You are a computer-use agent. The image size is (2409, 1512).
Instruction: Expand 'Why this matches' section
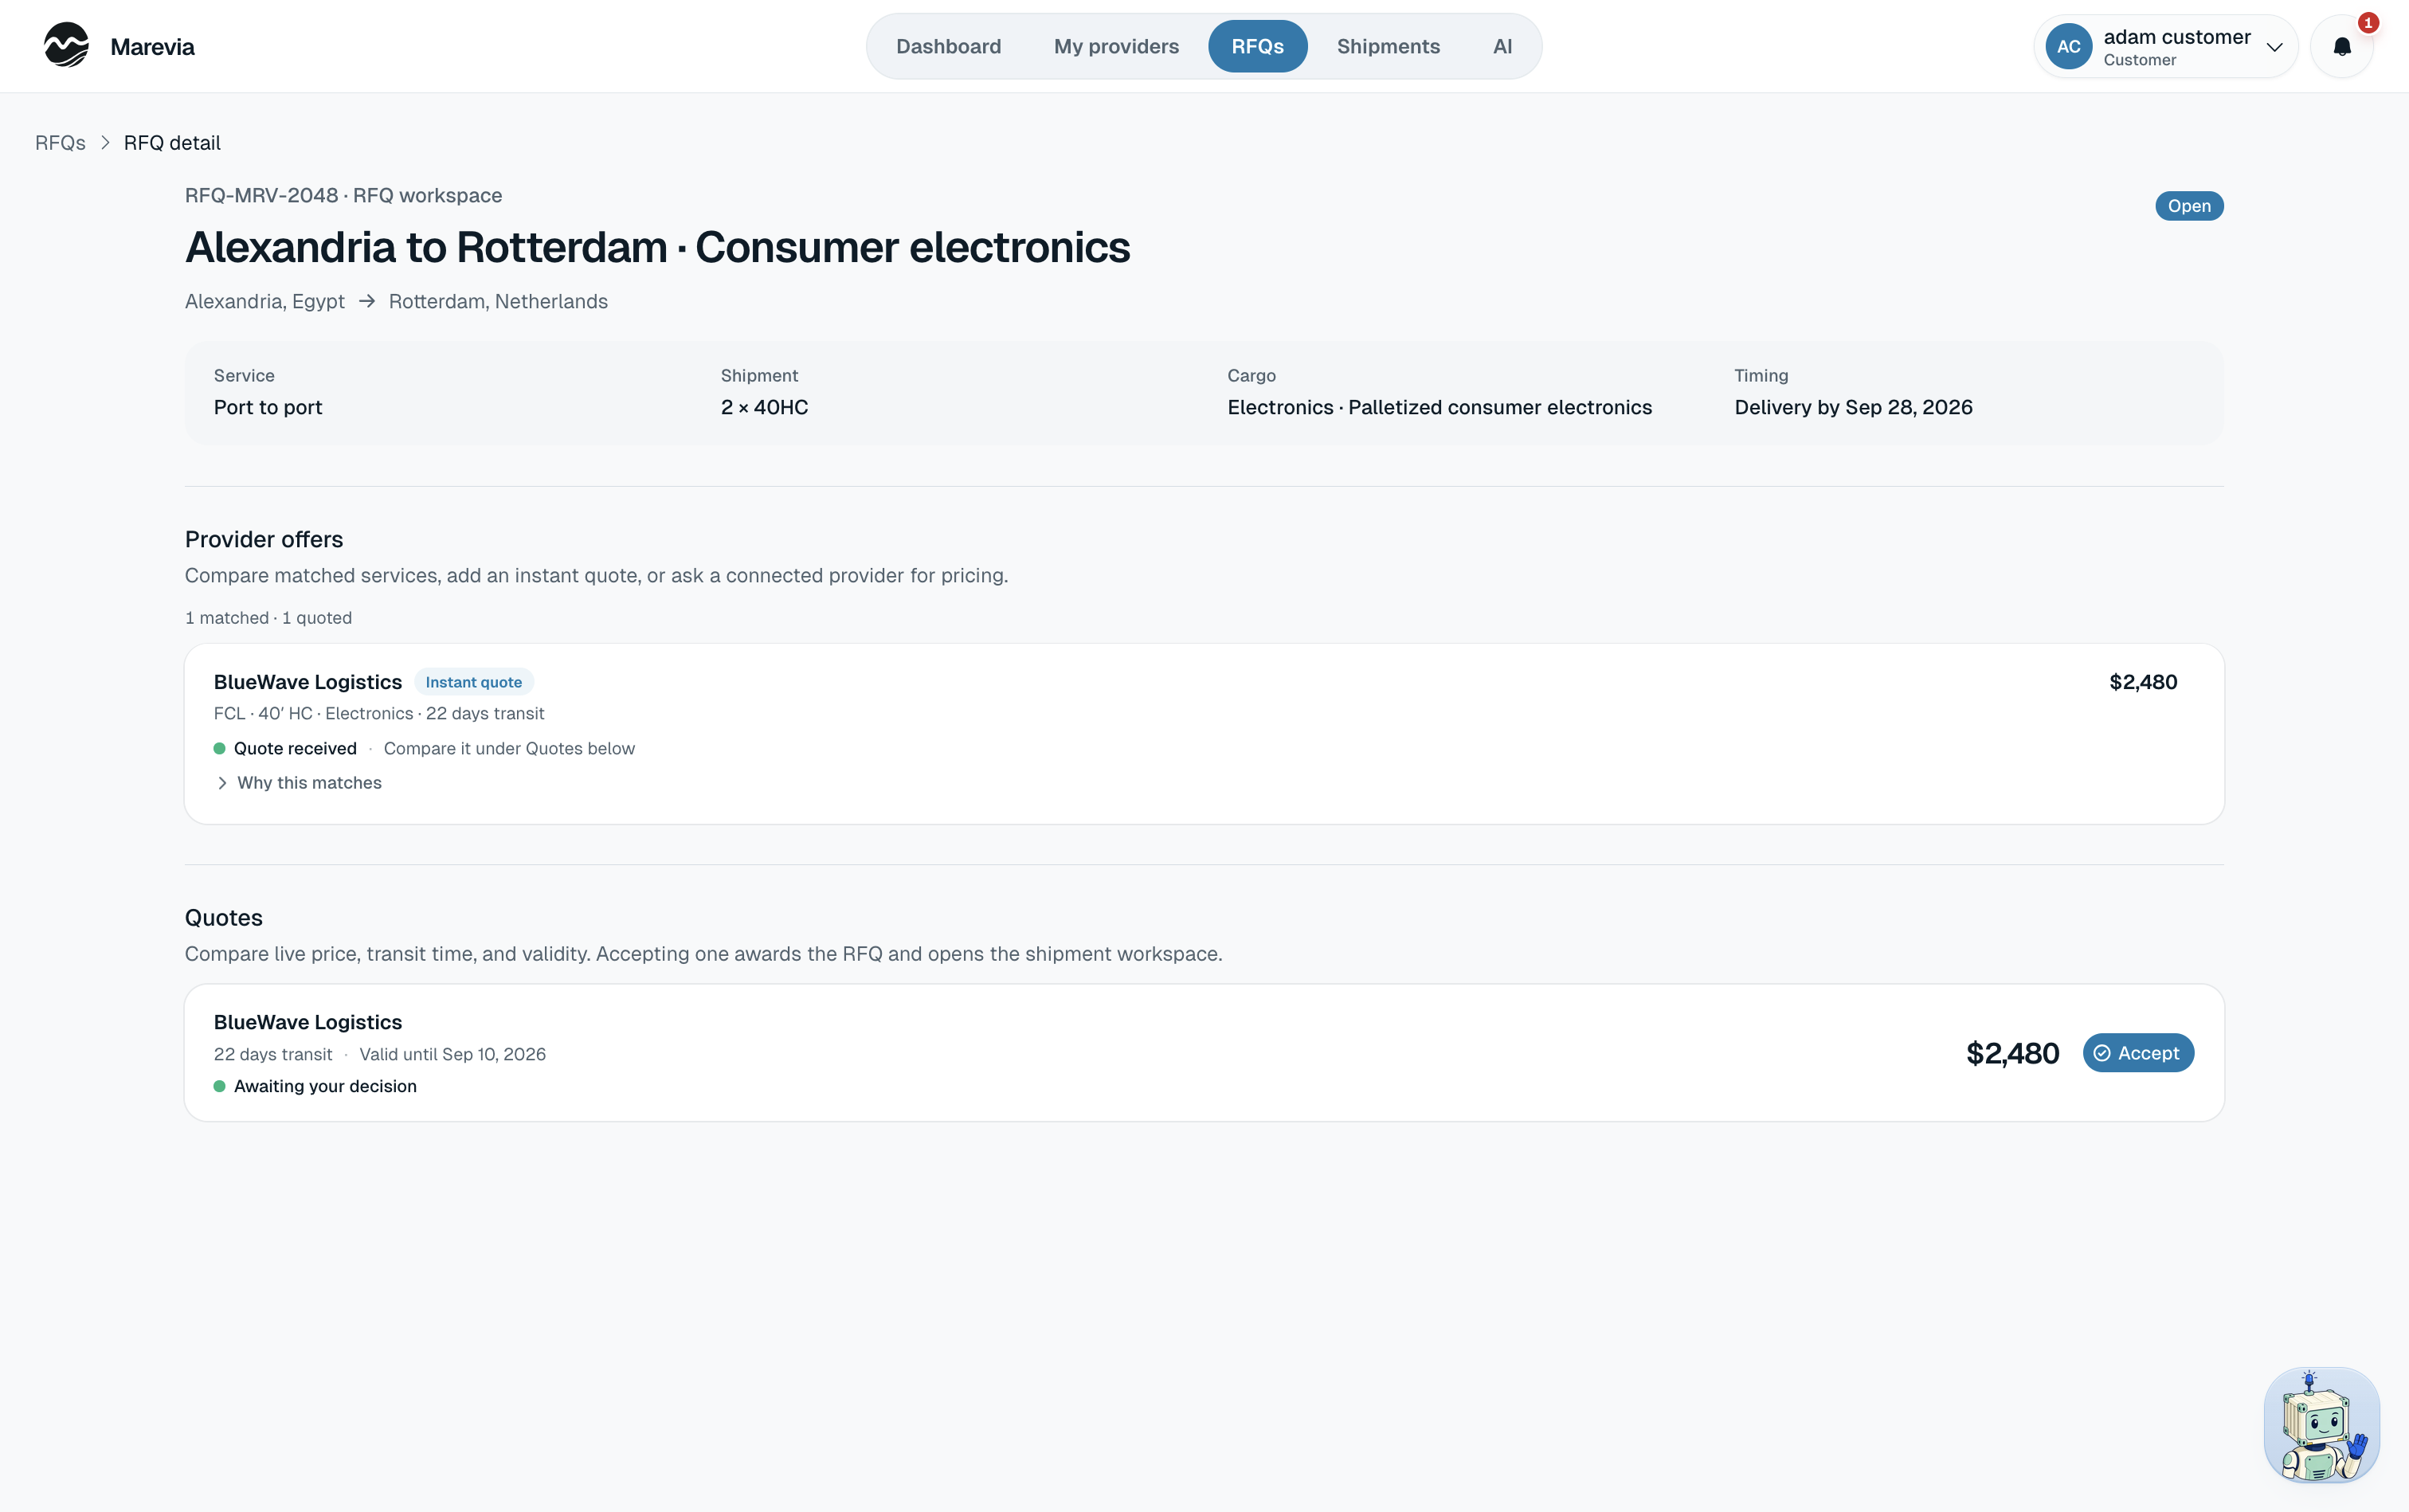tap(298, 783)
